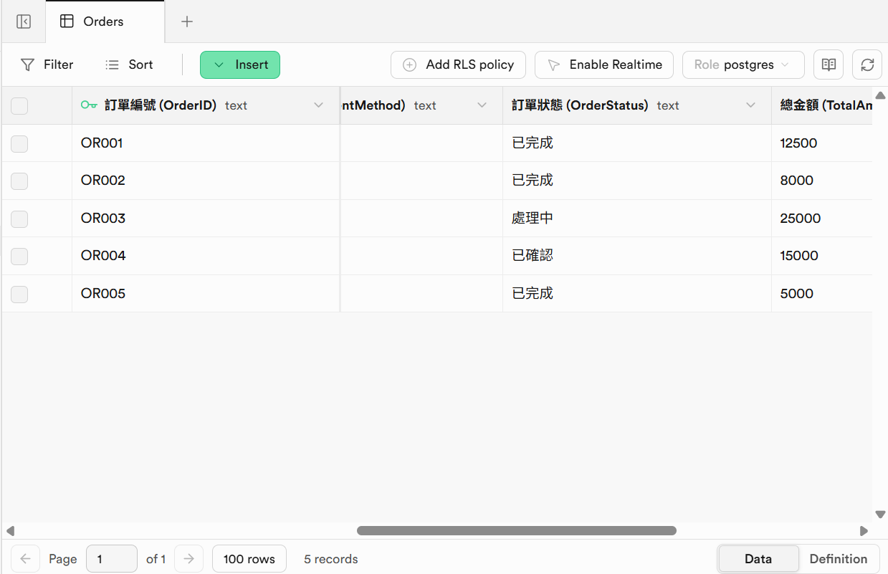Go to previous page arrow
This screenshot has height=574, width=888.
pos(25,559)
